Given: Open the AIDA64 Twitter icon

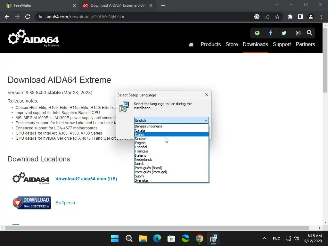Looking at the screenshot, I should click(284, 33).
